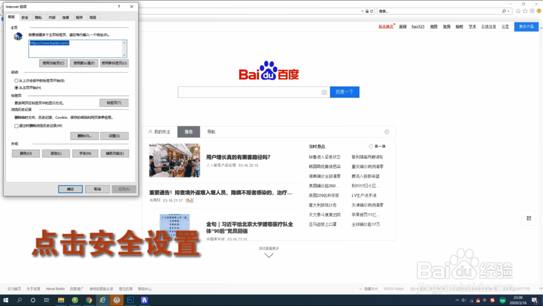Image resolution: width=543 pixels, height=306 pixels.
Task: Click the 颜色(O) button
Action: [x=26, y=154]
